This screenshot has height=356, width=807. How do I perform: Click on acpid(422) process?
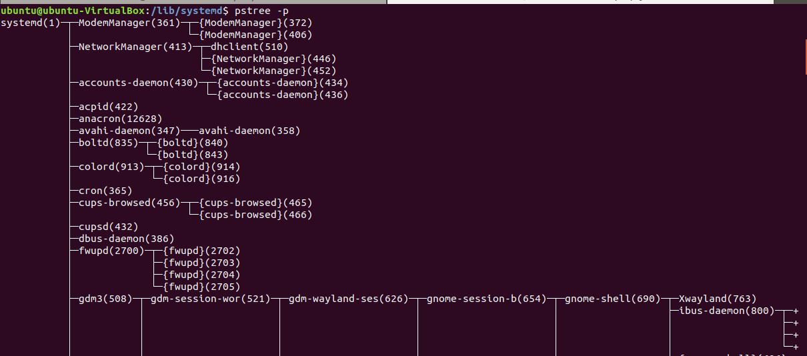click(108, 107)
